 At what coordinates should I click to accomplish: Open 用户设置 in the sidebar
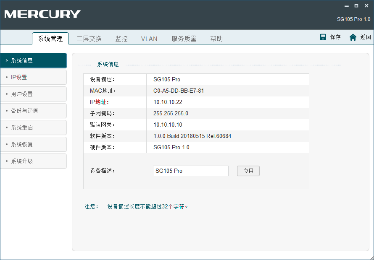point(33,94)
